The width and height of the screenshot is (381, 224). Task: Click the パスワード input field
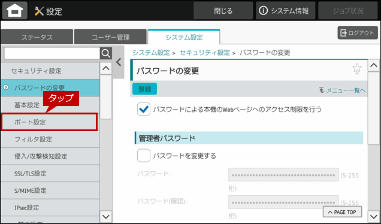[283, 175]
